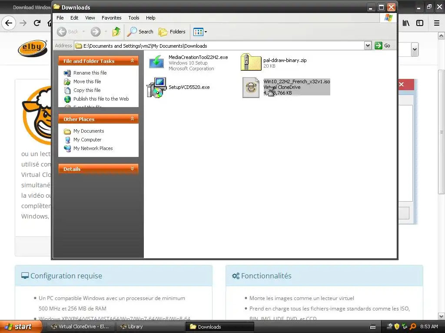Open My Documents in Other Places
445x333 pixels.
pyautogui.click(x=89, y=131)
